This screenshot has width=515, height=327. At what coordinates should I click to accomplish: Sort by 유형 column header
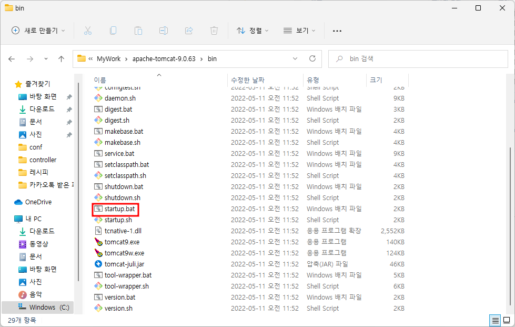pyautogui.click(x=312, y=80)
